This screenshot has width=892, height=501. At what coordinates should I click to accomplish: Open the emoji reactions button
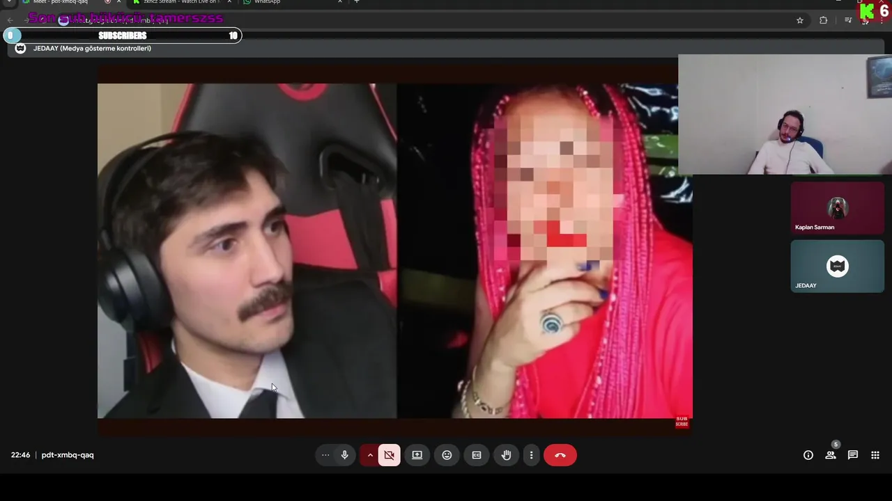coord(447,455)
